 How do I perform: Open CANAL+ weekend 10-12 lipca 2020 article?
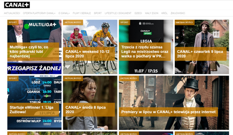pyautogui.click(x=89, y=54)
